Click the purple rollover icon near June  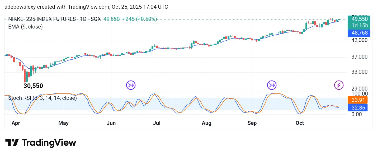click(131, 85)
